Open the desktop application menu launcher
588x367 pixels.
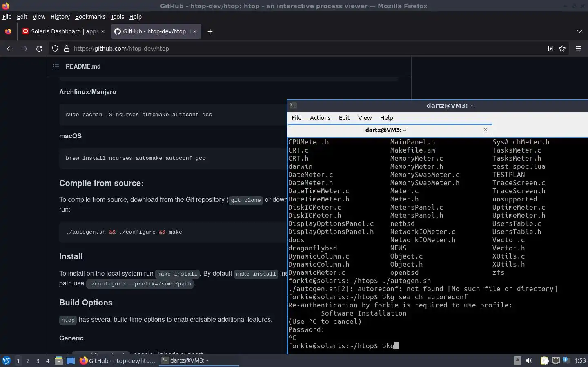click(7, 360)
